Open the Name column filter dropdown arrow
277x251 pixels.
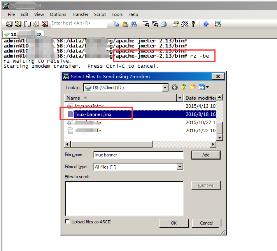coord(180,98)
